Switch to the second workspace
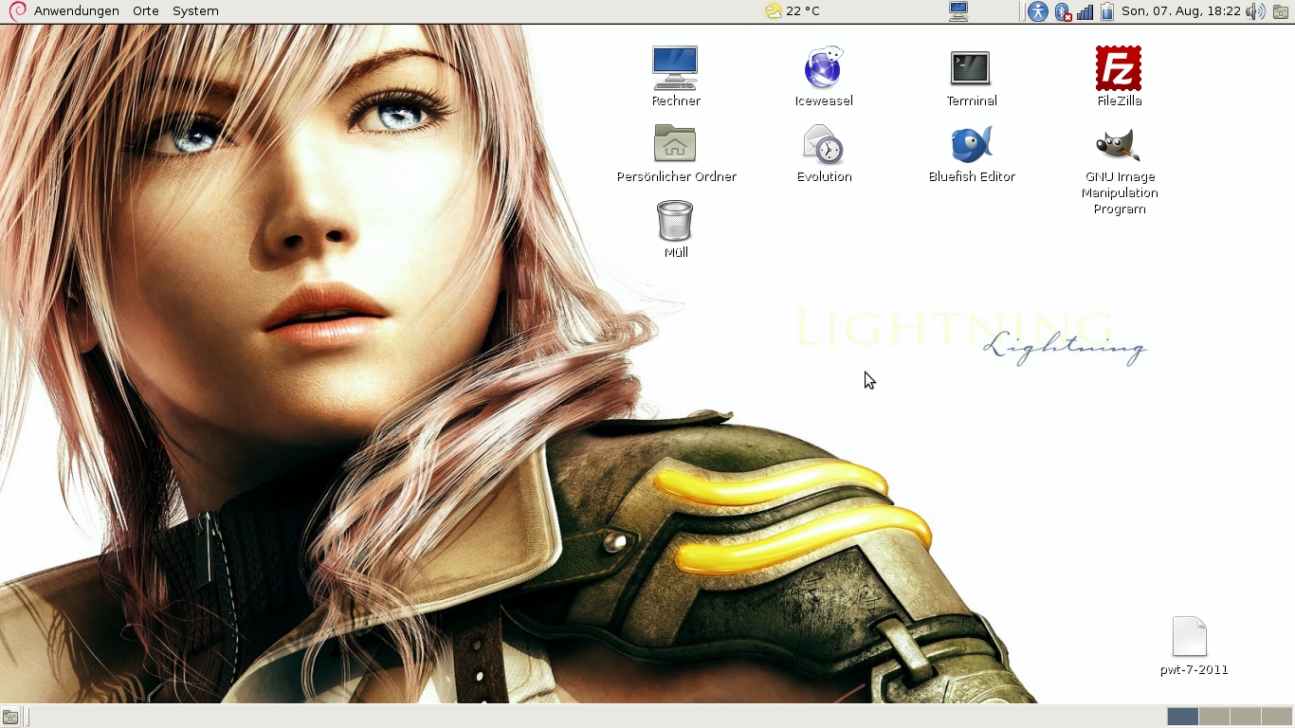The width and height of the screenshot is (1295, 728). [1214, 717]
